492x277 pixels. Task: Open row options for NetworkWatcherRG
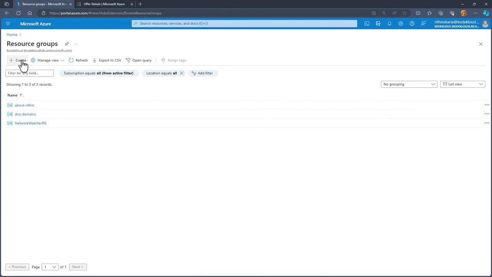[x=487, y=123]
